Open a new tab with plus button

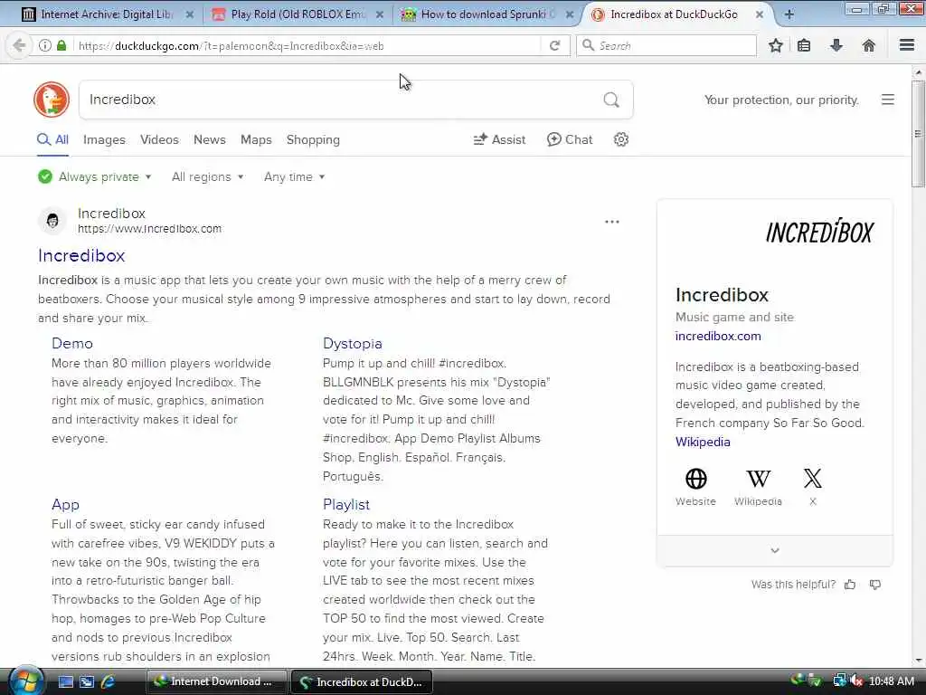coord(789,14)
